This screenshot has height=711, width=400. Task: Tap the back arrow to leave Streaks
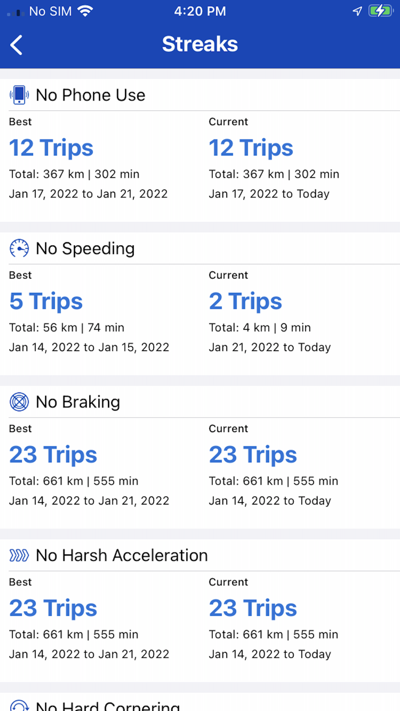17,44
